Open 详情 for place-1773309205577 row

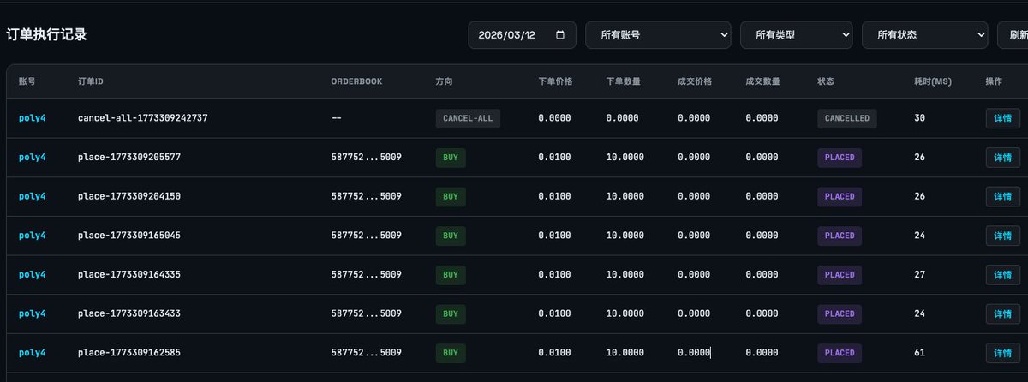pyautogui.click(x=1002, y=158)
